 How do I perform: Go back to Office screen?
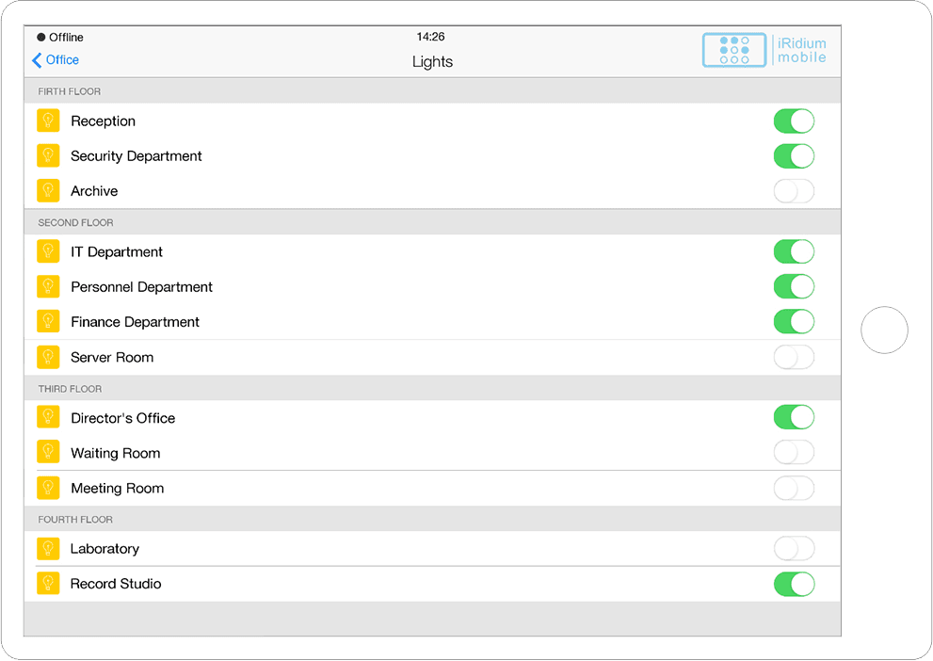tap(56, 60)
